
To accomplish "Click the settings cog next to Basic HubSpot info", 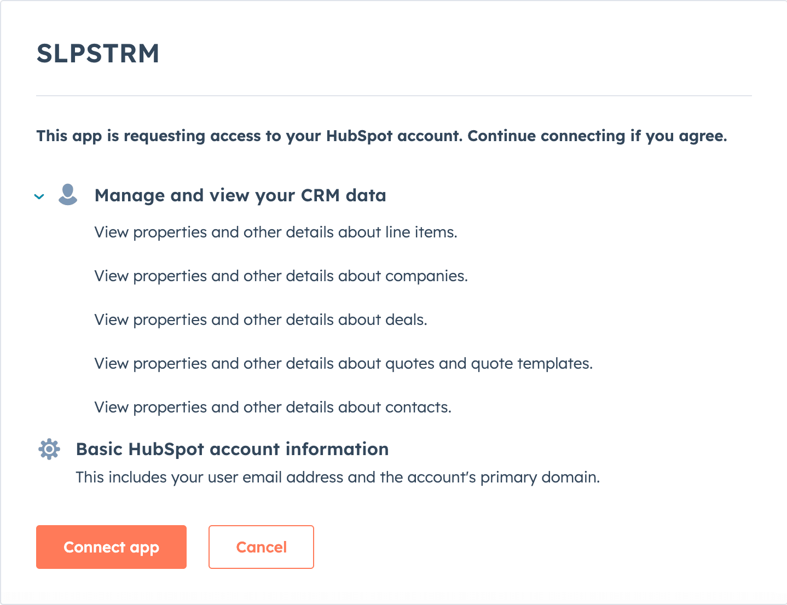I will click(x=49, y=449).
